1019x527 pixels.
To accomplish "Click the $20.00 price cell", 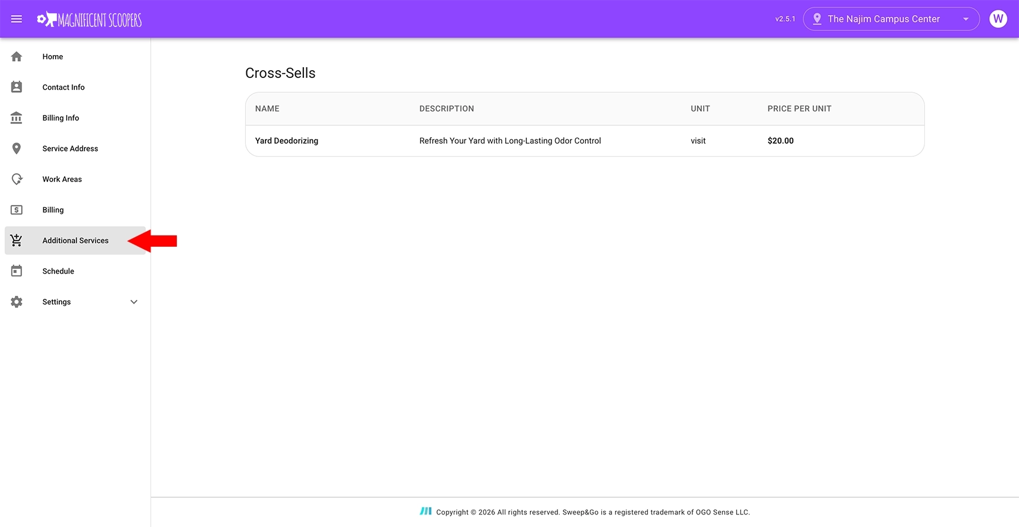I will tap(780, 141).
